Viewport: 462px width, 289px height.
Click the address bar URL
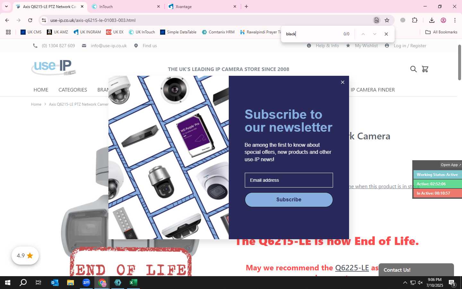[x=93, y=20]
